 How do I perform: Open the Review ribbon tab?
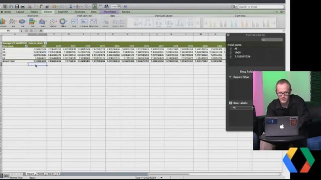(x=126, y=12)
